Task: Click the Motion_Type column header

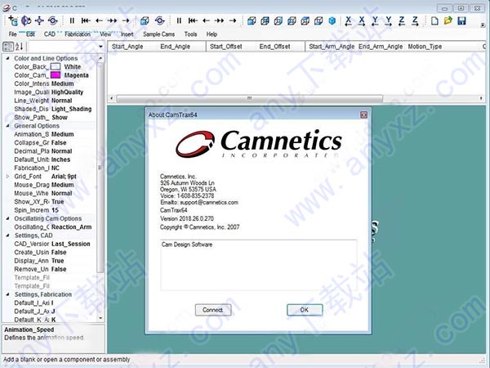Action: 425,47
